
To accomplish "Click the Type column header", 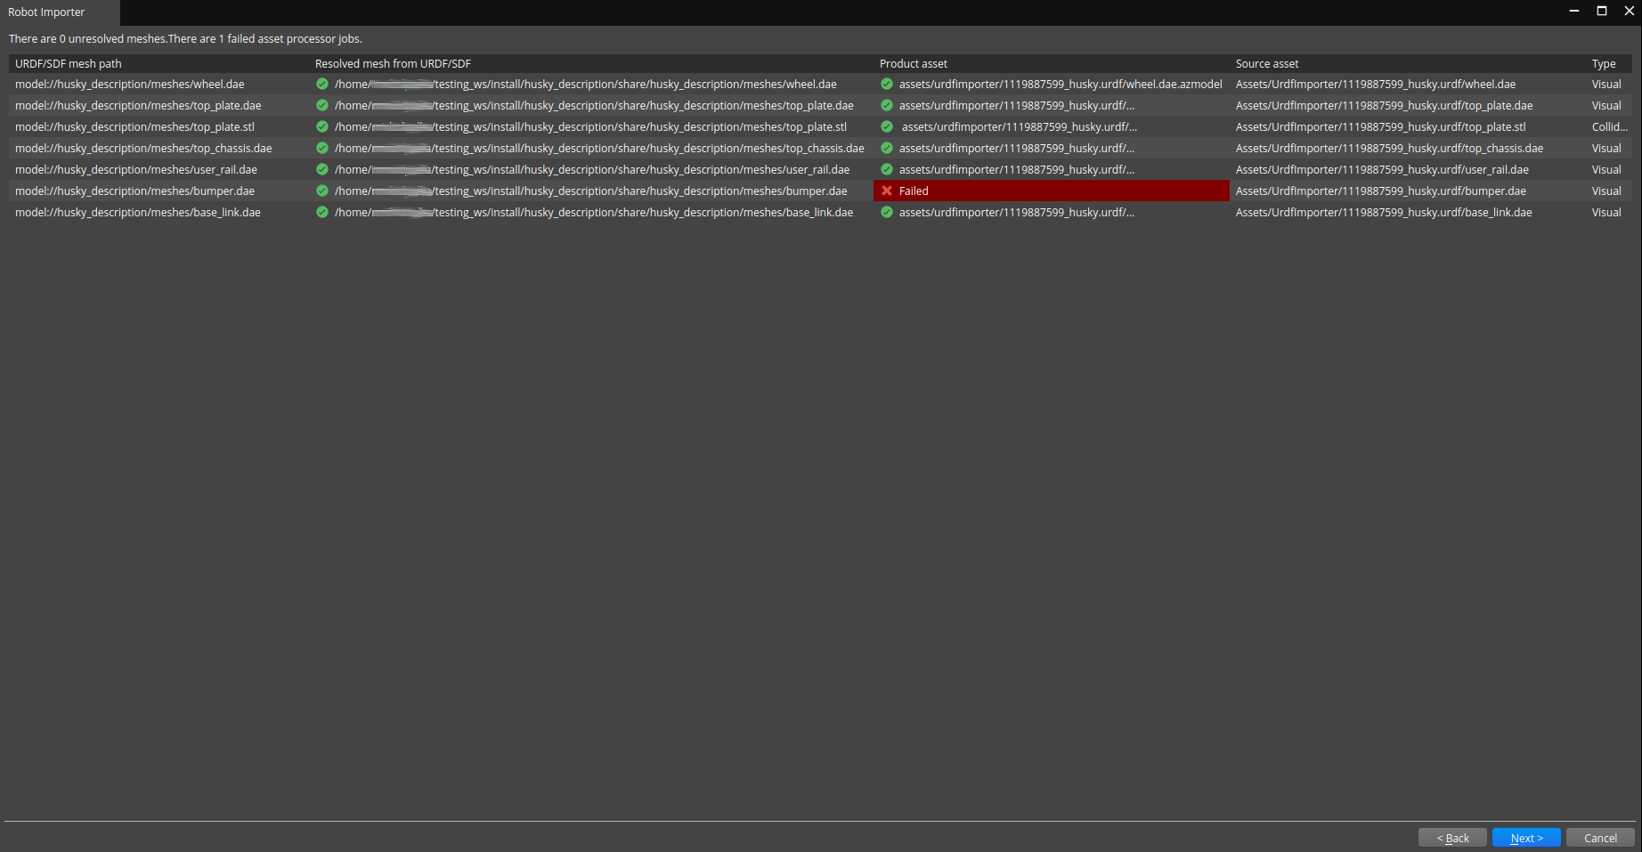I will pos(1603,63).
